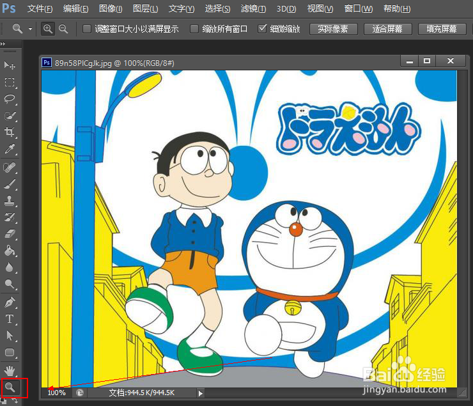Select the Hand tool
Screen dimensions: 473x406
click(10, 370)
